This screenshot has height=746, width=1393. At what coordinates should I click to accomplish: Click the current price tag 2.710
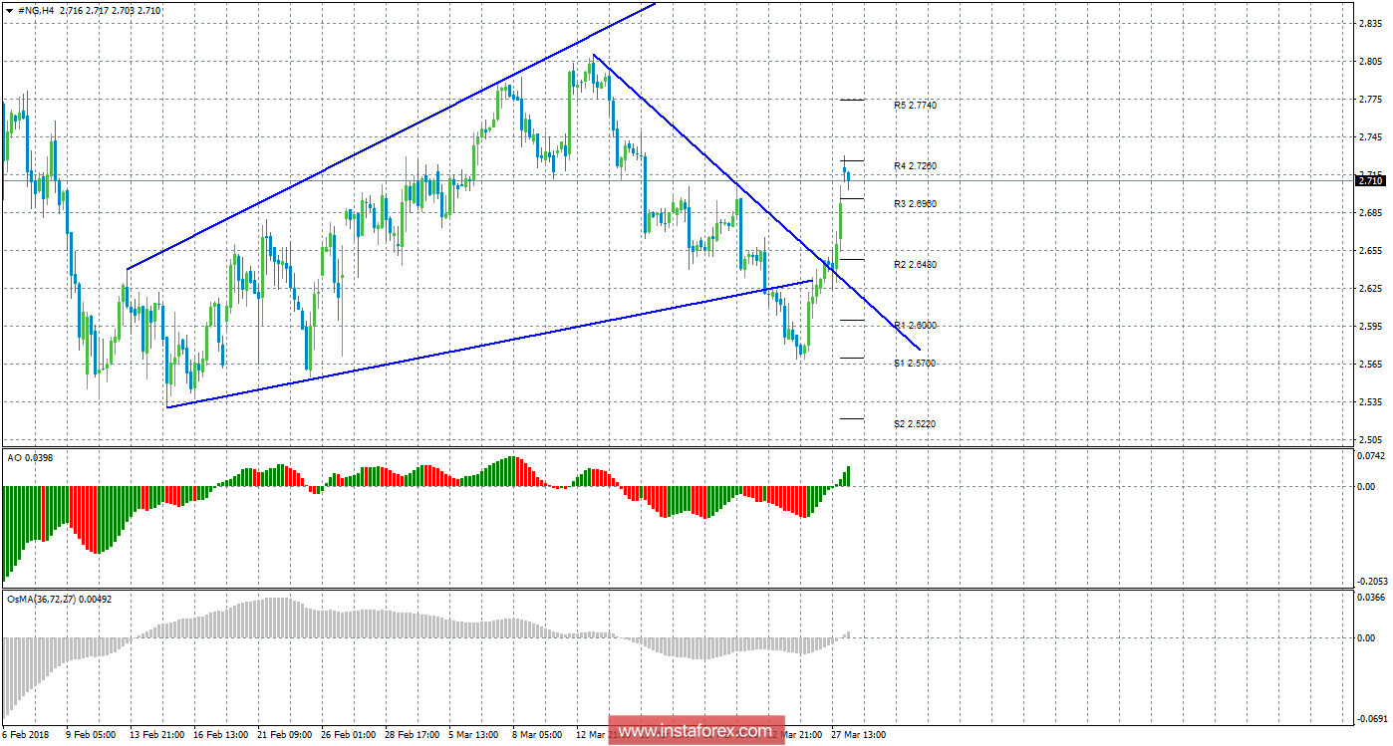pyautogui.click(x=1370, y=180)
